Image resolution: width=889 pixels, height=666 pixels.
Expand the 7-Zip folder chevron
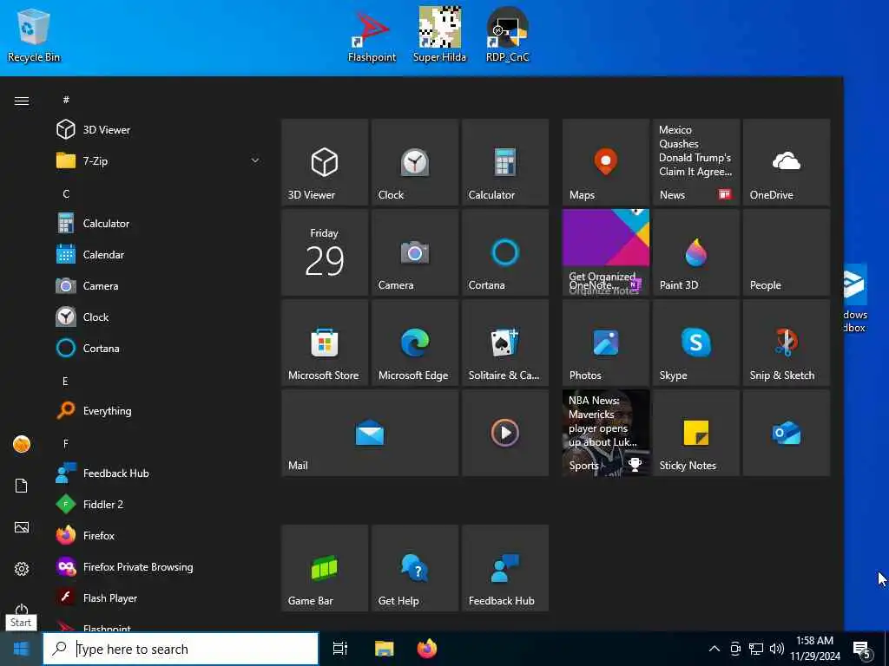point(255,160)
